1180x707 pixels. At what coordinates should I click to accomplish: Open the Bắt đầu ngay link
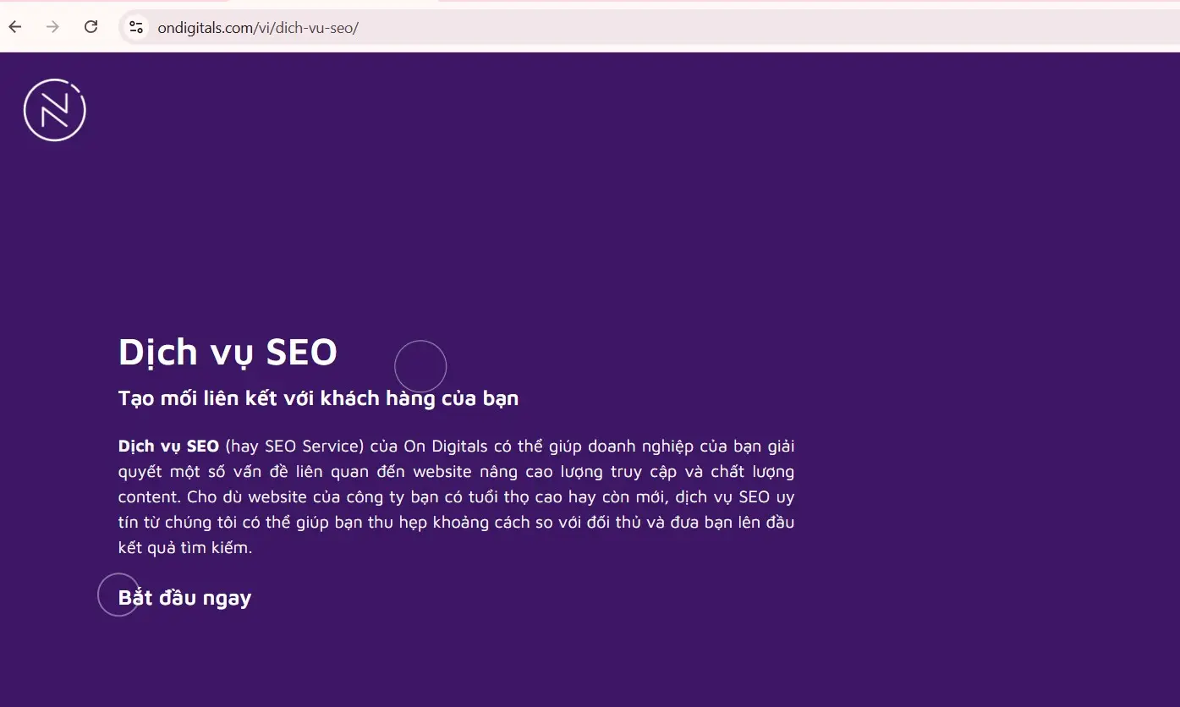pyautogui.click(x=185, y=598)
